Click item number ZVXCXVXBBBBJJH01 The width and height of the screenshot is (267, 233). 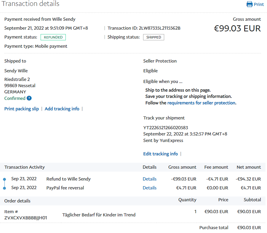(x=26, y=218)
